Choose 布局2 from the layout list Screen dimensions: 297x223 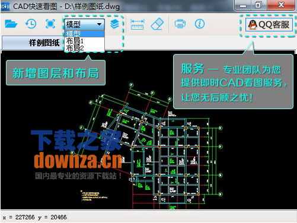[84, 48]
